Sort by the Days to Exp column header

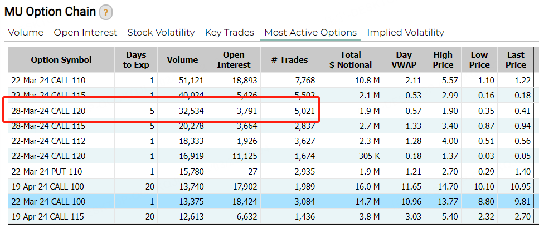136,60
